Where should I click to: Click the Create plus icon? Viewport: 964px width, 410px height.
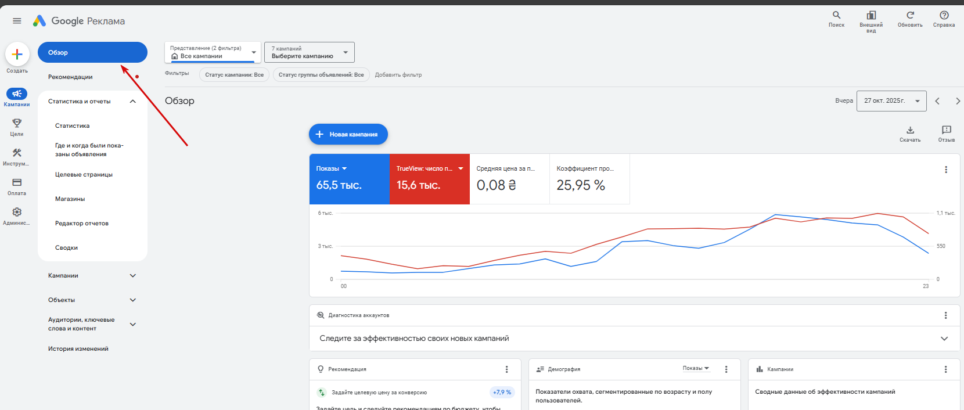(x=17, y=55)
